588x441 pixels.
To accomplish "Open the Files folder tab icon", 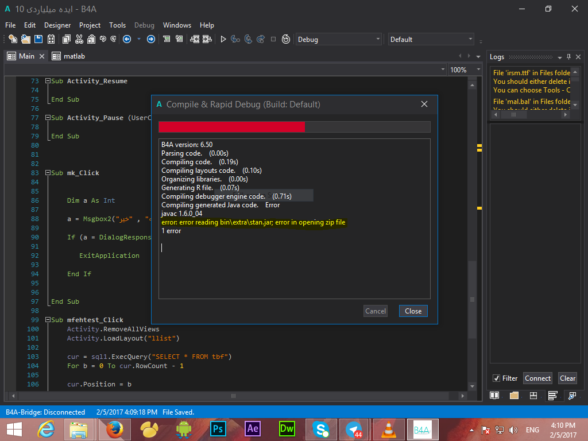I will point(513,396).
